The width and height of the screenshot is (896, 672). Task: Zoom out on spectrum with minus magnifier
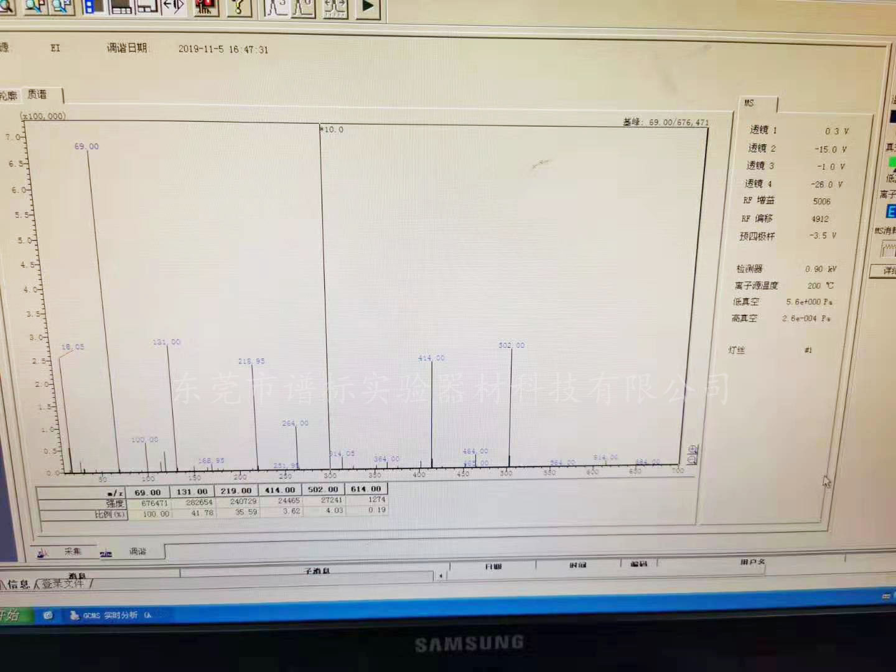[692, 460]
